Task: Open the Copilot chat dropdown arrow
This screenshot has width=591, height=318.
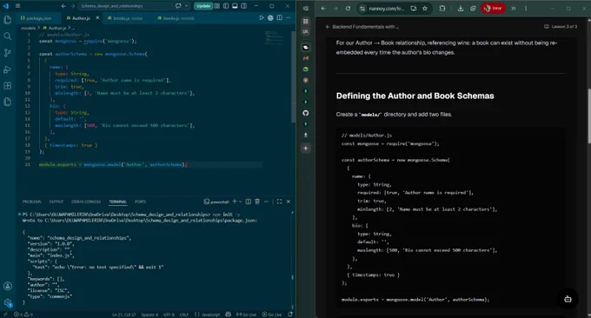Action: tap(187, 6)
